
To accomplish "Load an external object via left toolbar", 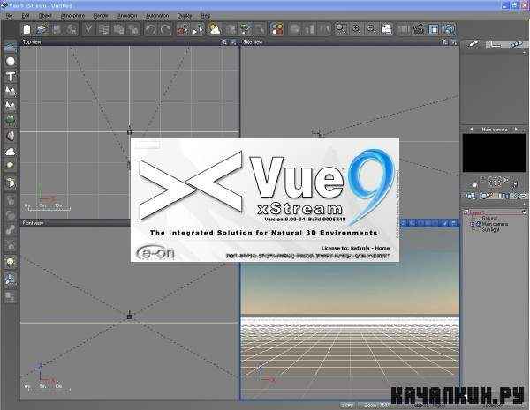I will (x=11, y=183).
